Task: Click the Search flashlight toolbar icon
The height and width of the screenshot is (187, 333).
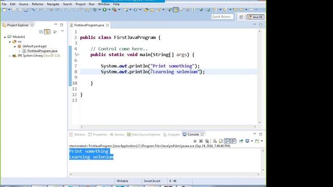Action: [159, 10]
